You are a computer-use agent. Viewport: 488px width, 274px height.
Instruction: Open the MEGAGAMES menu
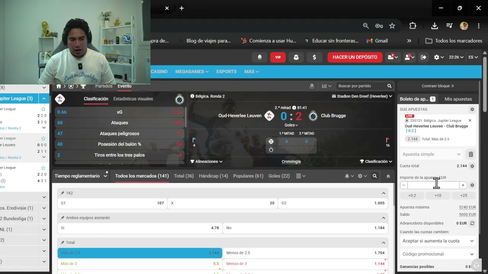(192, 72)
